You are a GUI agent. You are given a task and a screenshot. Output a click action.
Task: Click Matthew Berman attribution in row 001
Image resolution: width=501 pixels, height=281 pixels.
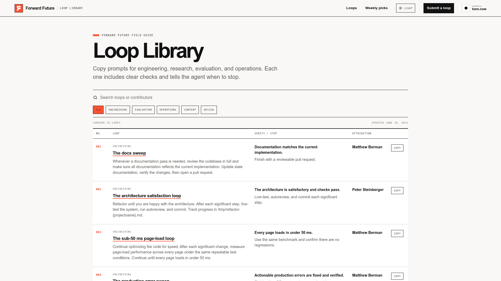[367, 147]
